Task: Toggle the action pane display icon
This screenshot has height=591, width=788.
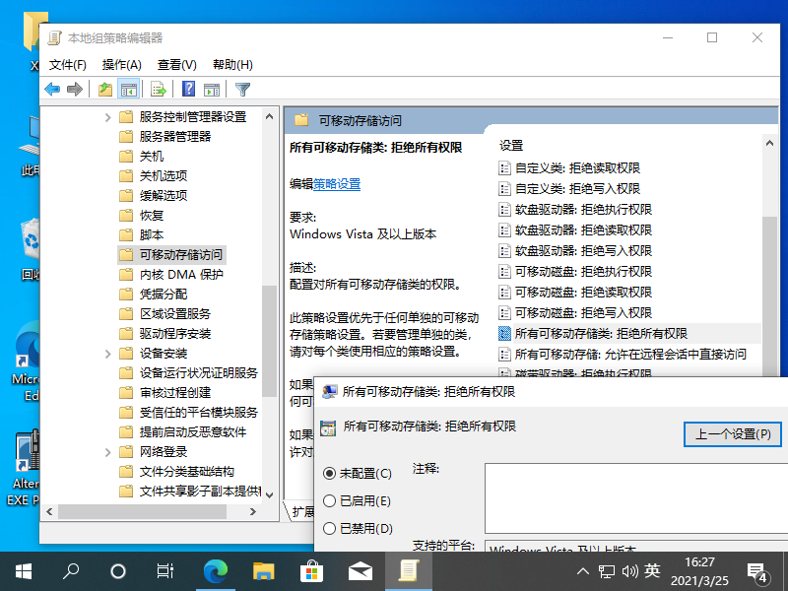Action: pyautogui.click(x=213, y=89)
